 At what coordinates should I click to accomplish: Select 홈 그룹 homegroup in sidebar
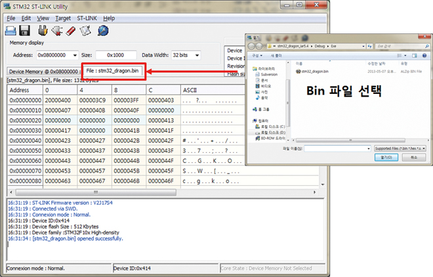(x=261, y=110)
